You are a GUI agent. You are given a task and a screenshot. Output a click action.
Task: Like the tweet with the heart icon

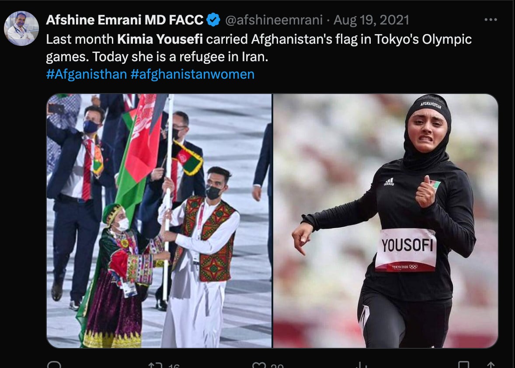[259, 365]
